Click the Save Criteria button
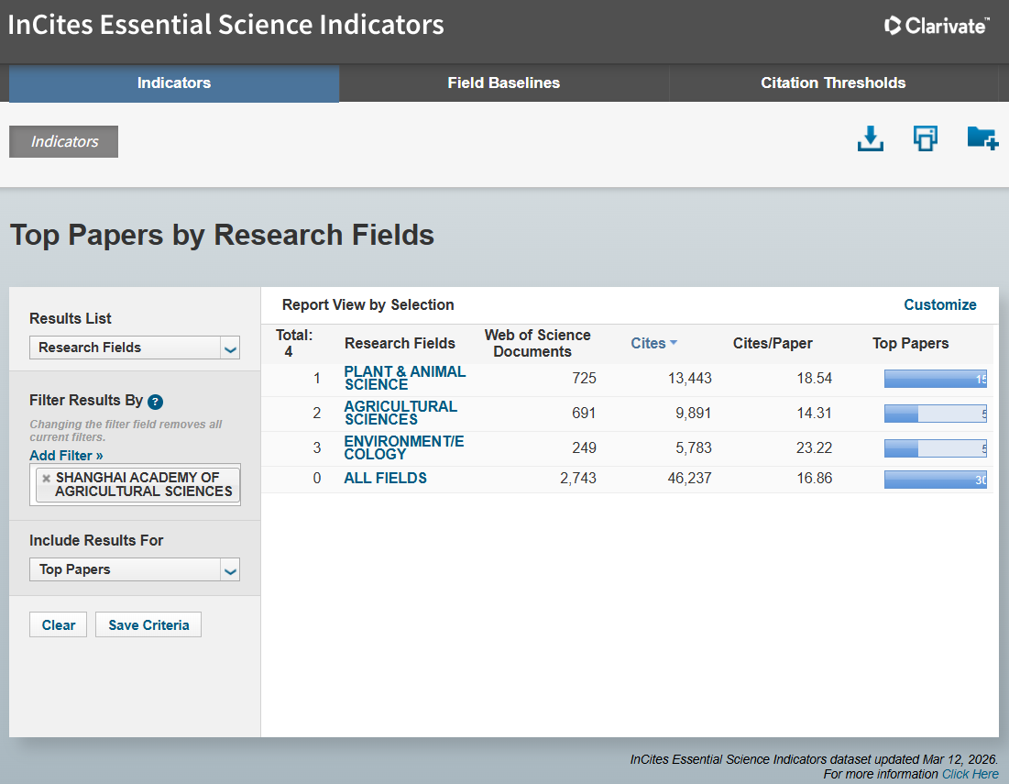 pos(148,625)
